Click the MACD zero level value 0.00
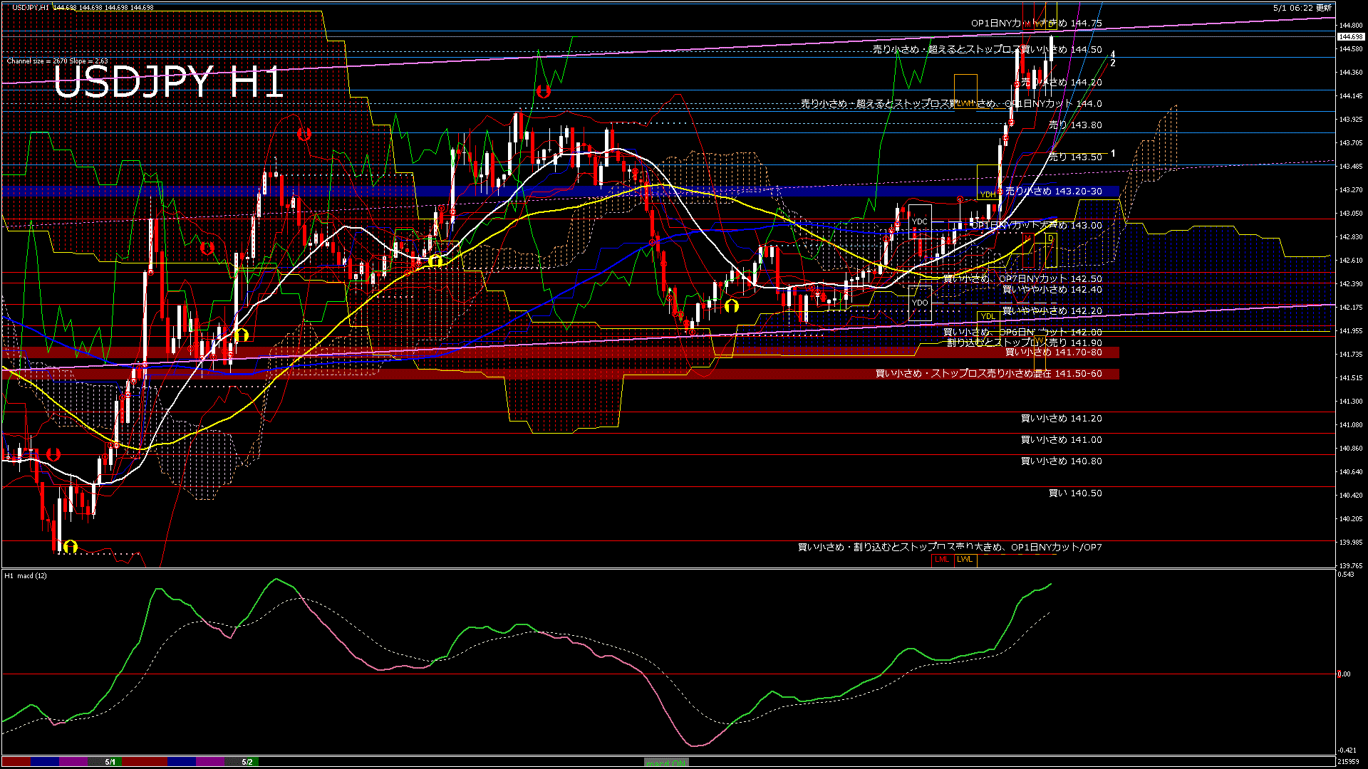This screenshot has width=1368, height=769. click(1344, 674)
